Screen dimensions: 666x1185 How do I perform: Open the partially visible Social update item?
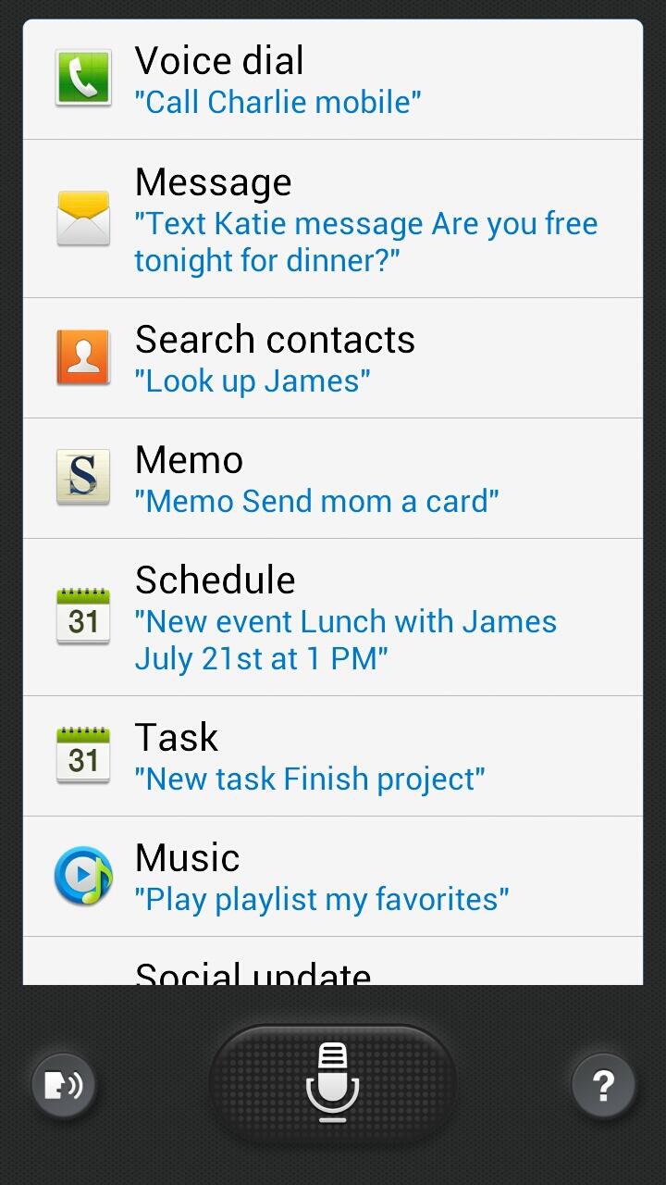pyautogui.click(x=253, y=972)
